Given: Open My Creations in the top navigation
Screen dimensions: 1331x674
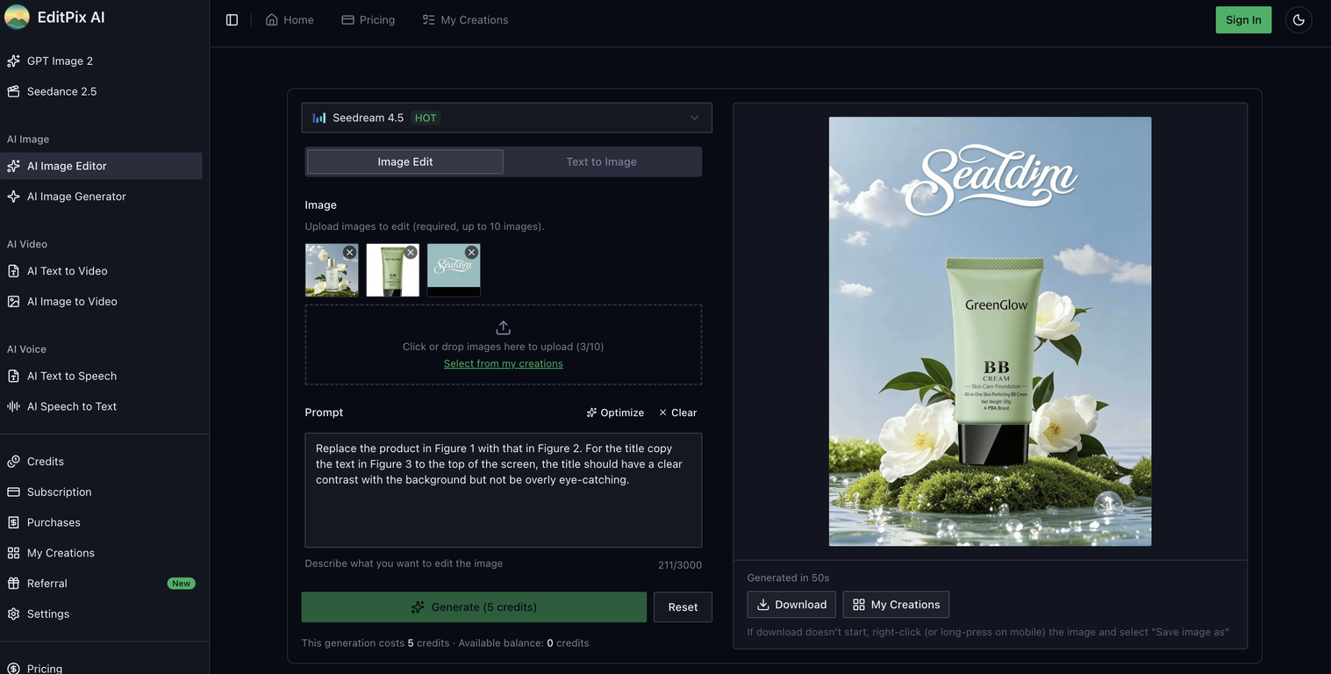Looking at the screenshot, I should [465, 19].
